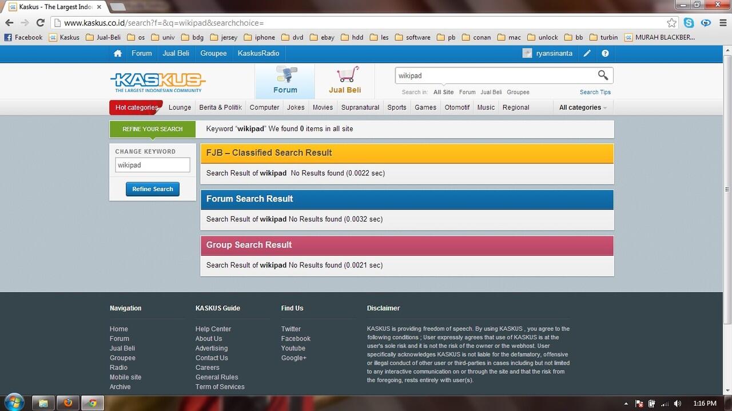Bookmark page with star icon
The width and height of the screenshot is (732, 411).
pyautogui.click(x=671, y=23)
